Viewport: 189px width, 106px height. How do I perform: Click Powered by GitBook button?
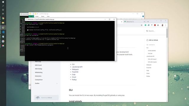tap(46, 97)
